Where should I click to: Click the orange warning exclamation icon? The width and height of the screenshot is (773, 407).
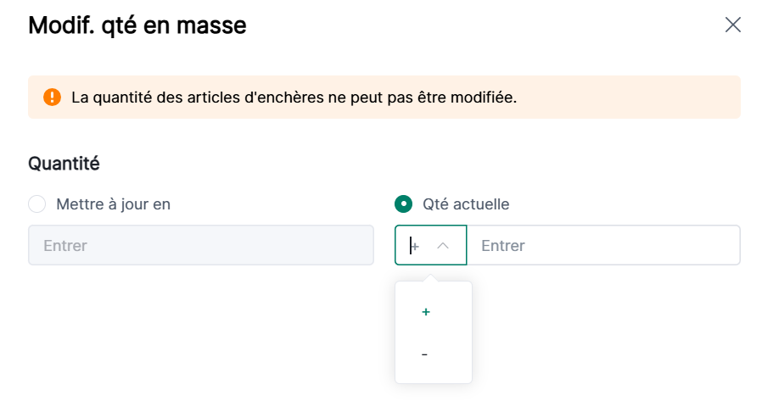point(53,98)
